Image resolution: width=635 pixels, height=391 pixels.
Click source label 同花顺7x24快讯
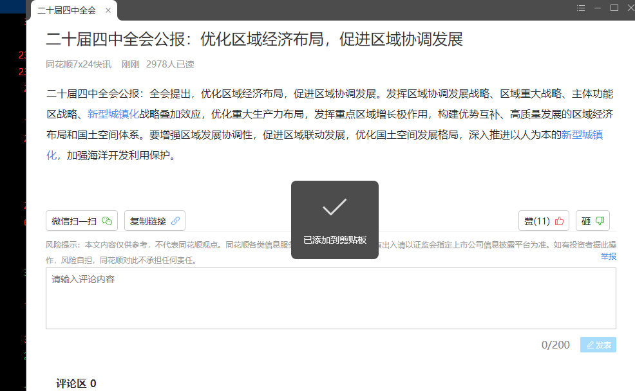coord(79,65)
